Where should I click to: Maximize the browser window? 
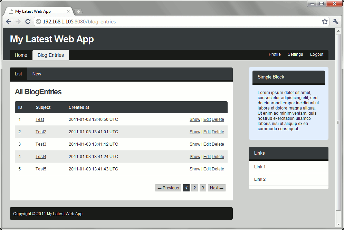pyautogui.click(x=322, y=3)
